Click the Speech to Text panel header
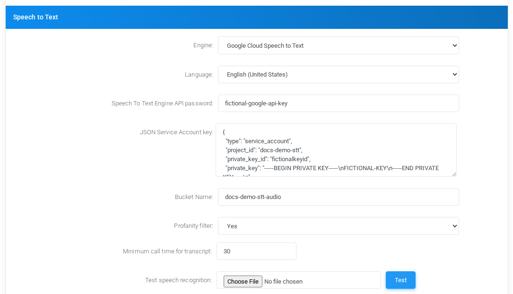This screenshot has width=513, height=294. point(256,17)
